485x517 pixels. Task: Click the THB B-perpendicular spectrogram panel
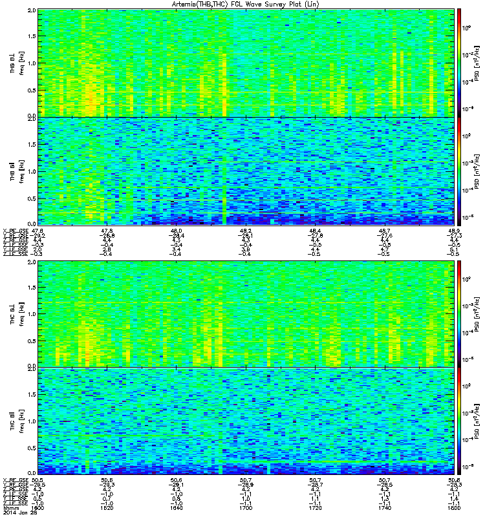pyautogui.click(x=246, y=63)
